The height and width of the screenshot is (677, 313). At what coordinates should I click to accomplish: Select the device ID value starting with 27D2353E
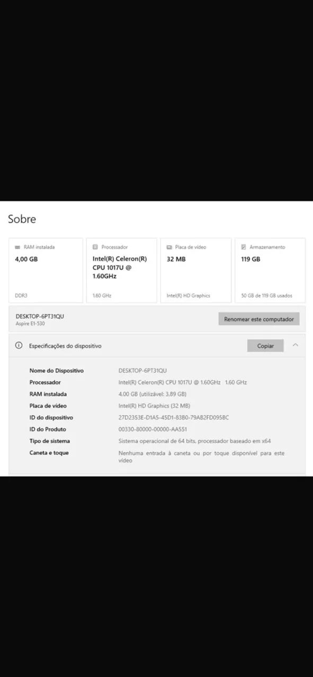174,417
